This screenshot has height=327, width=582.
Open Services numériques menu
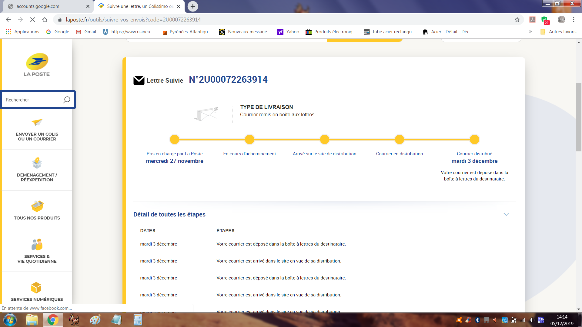37,292
